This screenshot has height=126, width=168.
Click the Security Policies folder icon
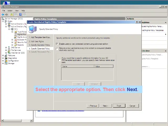coord(15,42)
